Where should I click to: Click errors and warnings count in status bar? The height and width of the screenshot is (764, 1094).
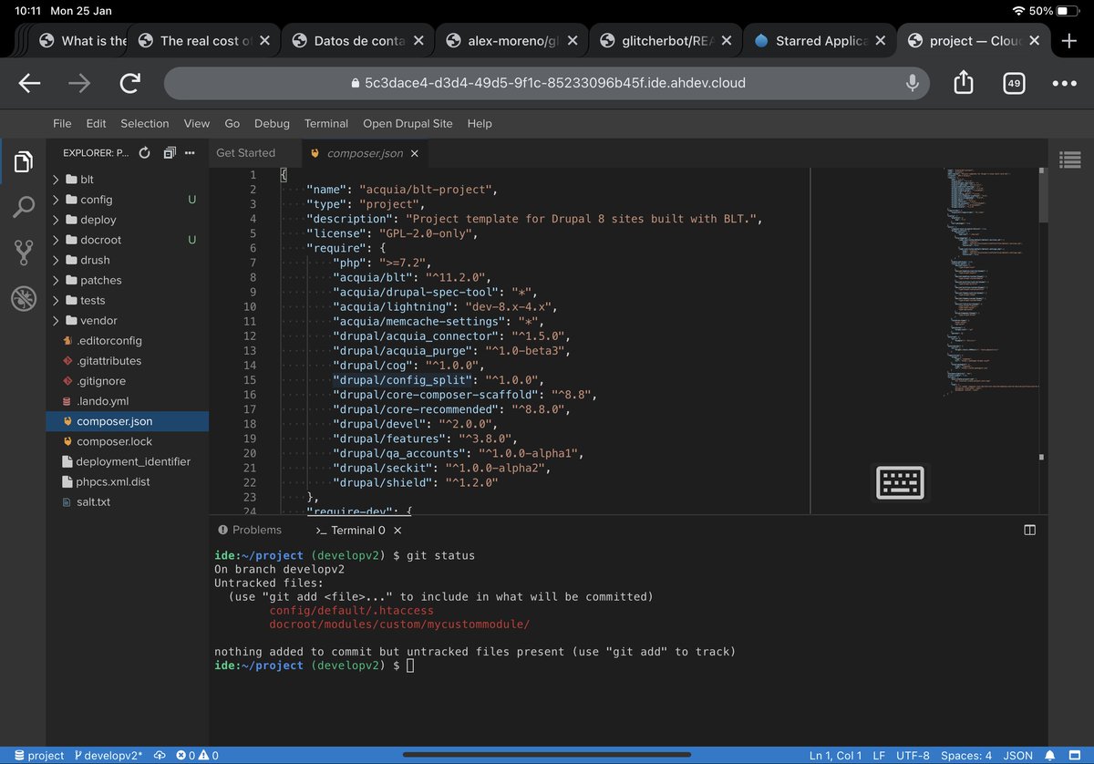197,755
